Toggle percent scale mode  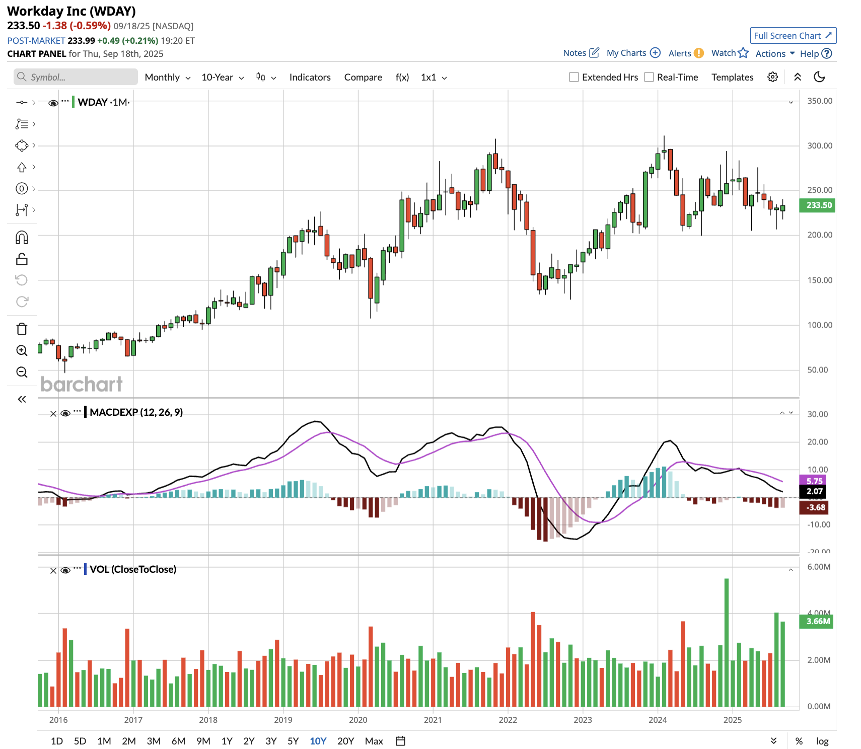[x=799, y=741]
